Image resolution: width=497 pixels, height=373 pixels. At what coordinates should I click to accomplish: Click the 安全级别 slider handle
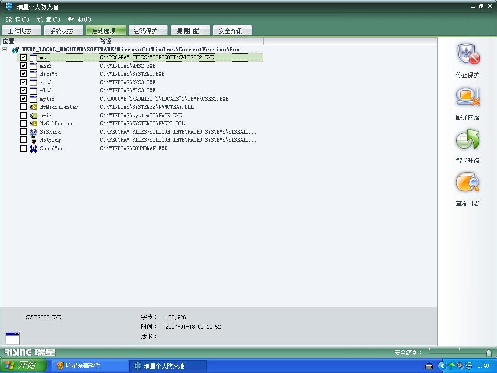tap(489, 353)
